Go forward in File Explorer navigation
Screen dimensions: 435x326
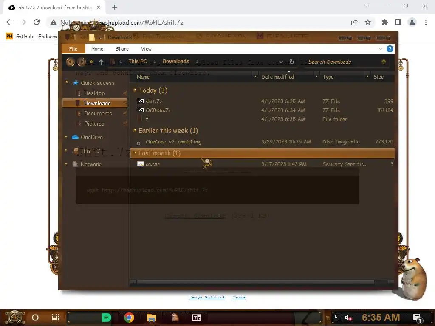click(x=81, y=62)
